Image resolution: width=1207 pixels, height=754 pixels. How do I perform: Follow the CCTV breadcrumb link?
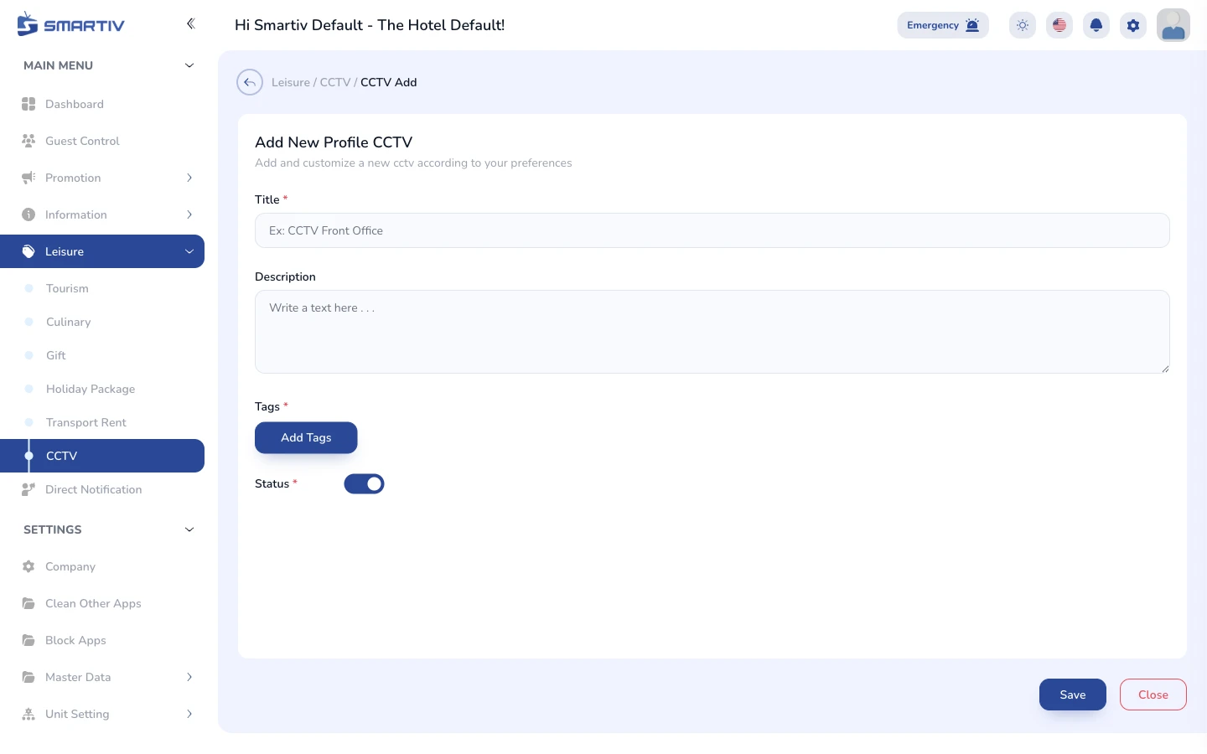click(x=335, y=82)
